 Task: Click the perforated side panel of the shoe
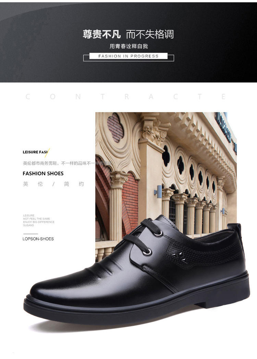pyautogui.click(x=206, y=253)
